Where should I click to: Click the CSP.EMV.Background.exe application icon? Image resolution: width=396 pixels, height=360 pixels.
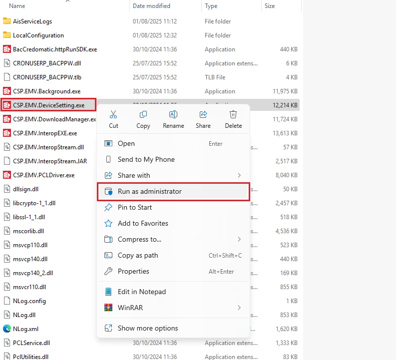[x=7, y=91]
